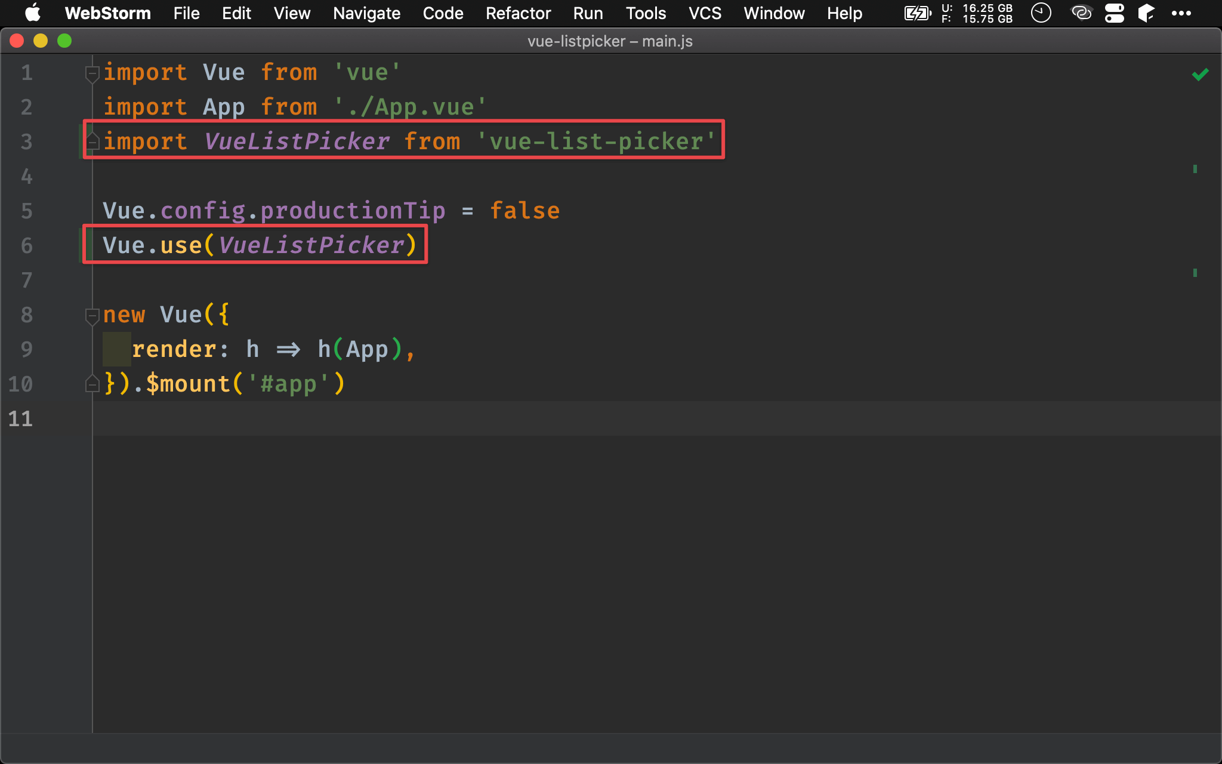
Task: Click the fold end marker on line 3
Action: (x=92, y=141)
